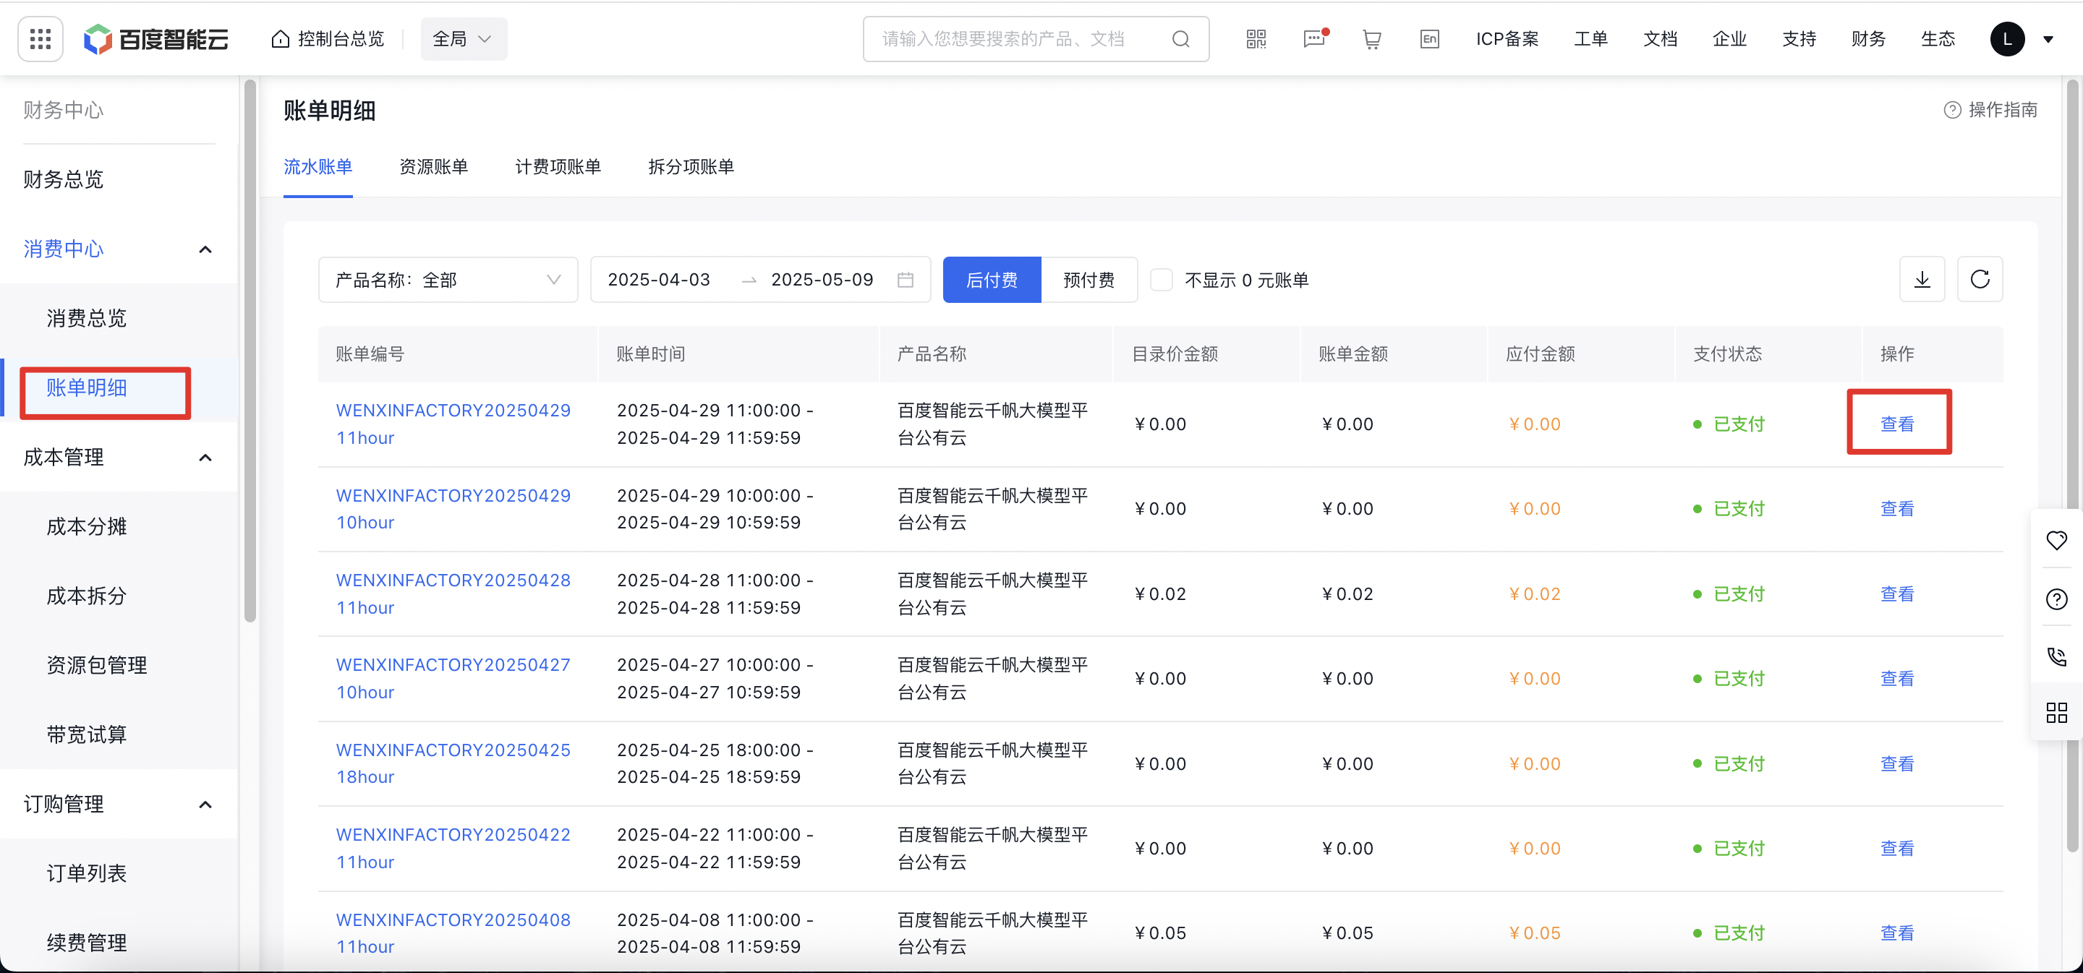Open bill WENXINFACTORY20250428 11hour
Screen dimensions: 2083x973
click(453, 594)
